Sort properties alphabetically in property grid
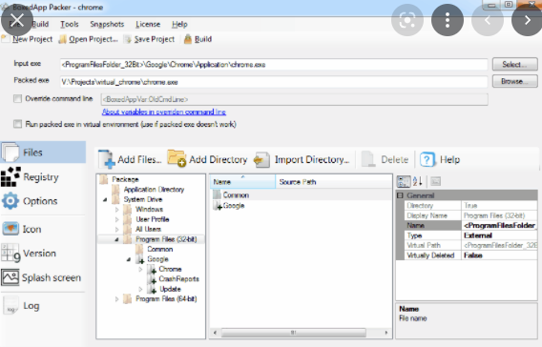The image size is (542, 347). tap(418, 181)
